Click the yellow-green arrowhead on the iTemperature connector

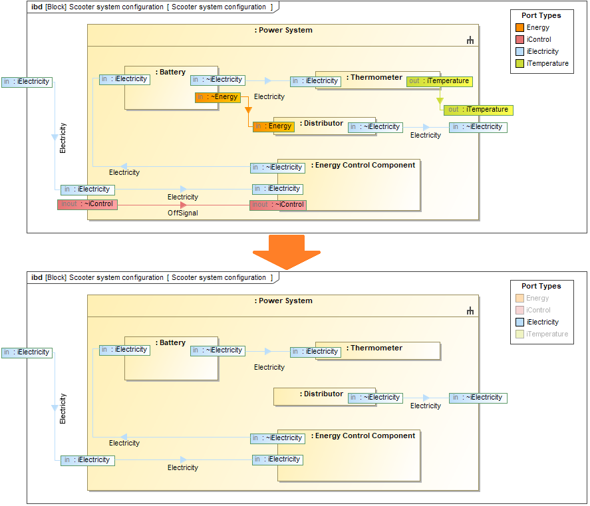click(440, 101)
